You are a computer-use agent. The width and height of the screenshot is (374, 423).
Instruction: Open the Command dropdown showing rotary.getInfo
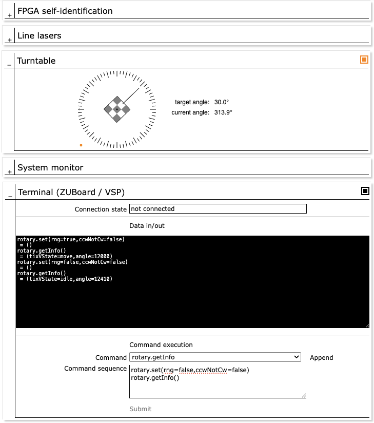coord(215,357)
